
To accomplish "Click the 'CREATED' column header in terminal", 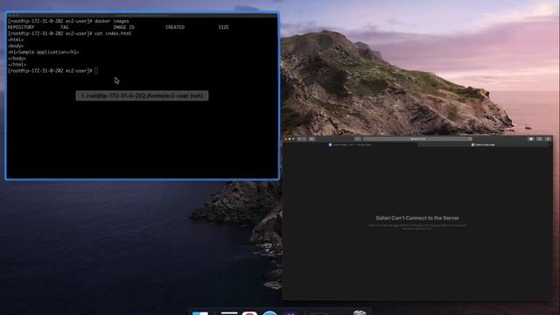I will (175, 27).
